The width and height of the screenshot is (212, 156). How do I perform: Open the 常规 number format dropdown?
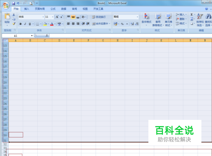point(137,17)
